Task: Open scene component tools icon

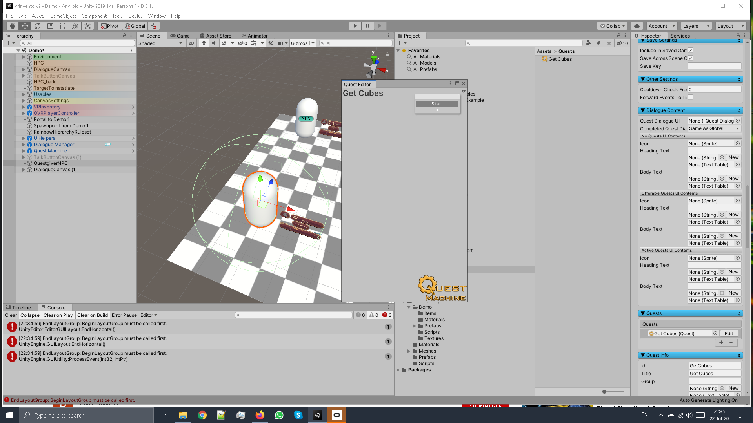Action: click(x=271, y=43)
